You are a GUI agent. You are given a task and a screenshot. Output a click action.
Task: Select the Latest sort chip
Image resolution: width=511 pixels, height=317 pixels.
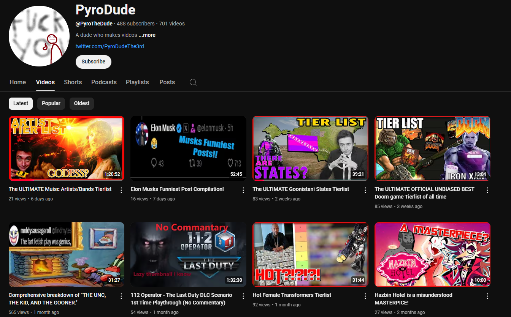tap(21, 103)
